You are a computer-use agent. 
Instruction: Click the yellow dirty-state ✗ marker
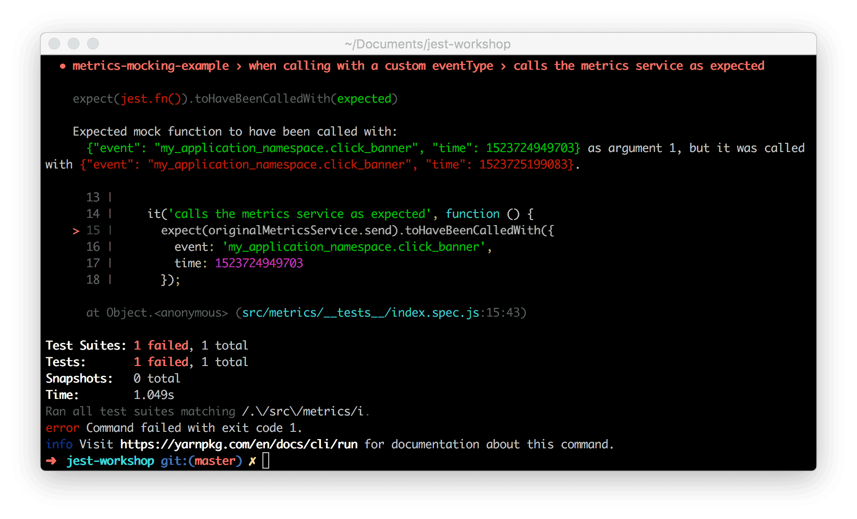252,461
